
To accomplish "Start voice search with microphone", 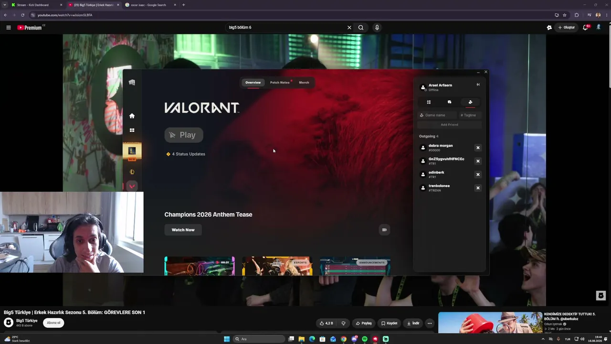I will [377, 28].
